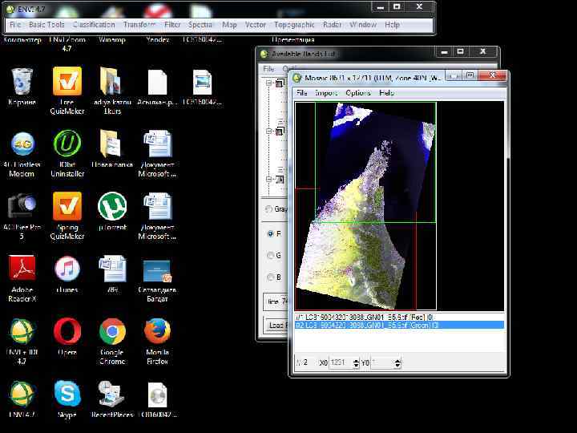577x433 pixels.
Task: Select the µTorrent desktop icon
Action: point(112,212)
